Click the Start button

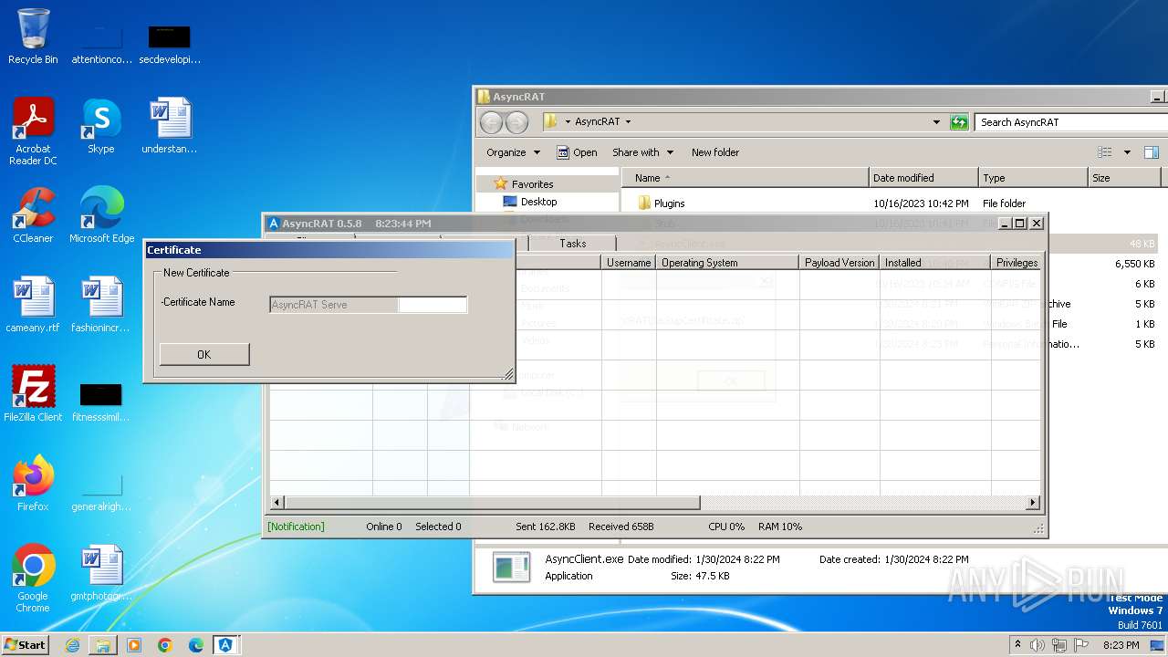click(x=26, y=645)
